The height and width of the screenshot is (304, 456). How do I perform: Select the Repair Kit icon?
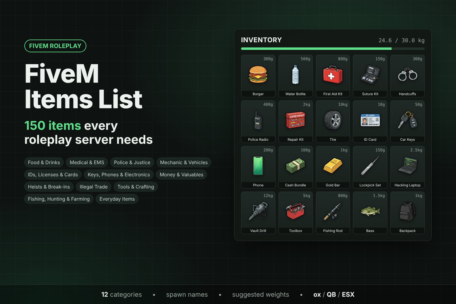(295, 120)
